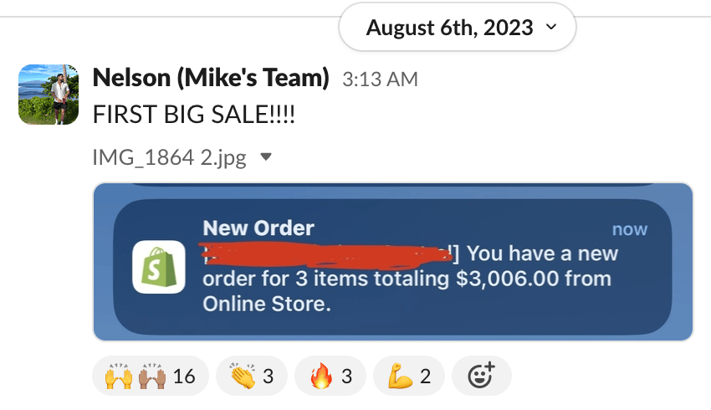Click the IMG_1864 2.jpg file name
The width and height of the screenshot is (711, 410).
point(169,156)
